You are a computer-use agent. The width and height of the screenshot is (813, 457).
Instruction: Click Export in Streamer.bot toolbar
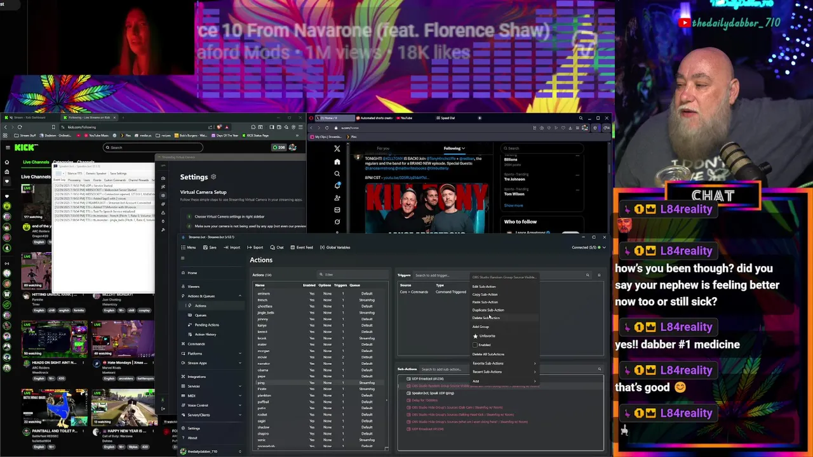(255, 248)
